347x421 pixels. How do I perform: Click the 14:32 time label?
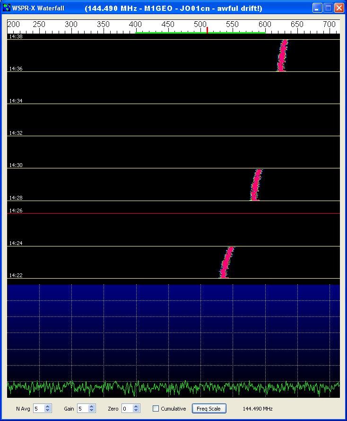(16, 133)
